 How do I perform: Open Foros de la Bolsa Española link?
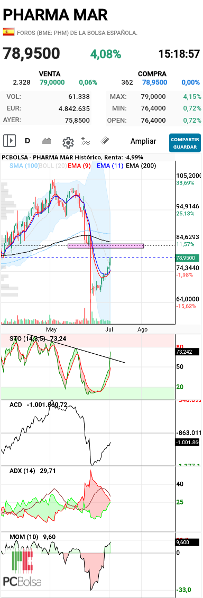coord(77,33)
